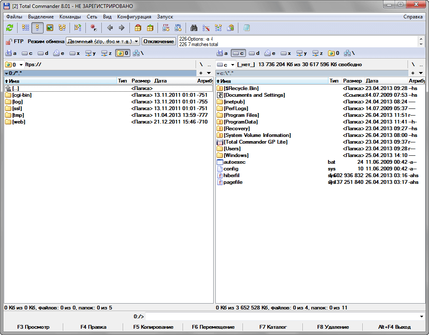Click the [..] parent folder entry
Image resolution: width=429 pixels, height=335 pixels.
point(109,88)
